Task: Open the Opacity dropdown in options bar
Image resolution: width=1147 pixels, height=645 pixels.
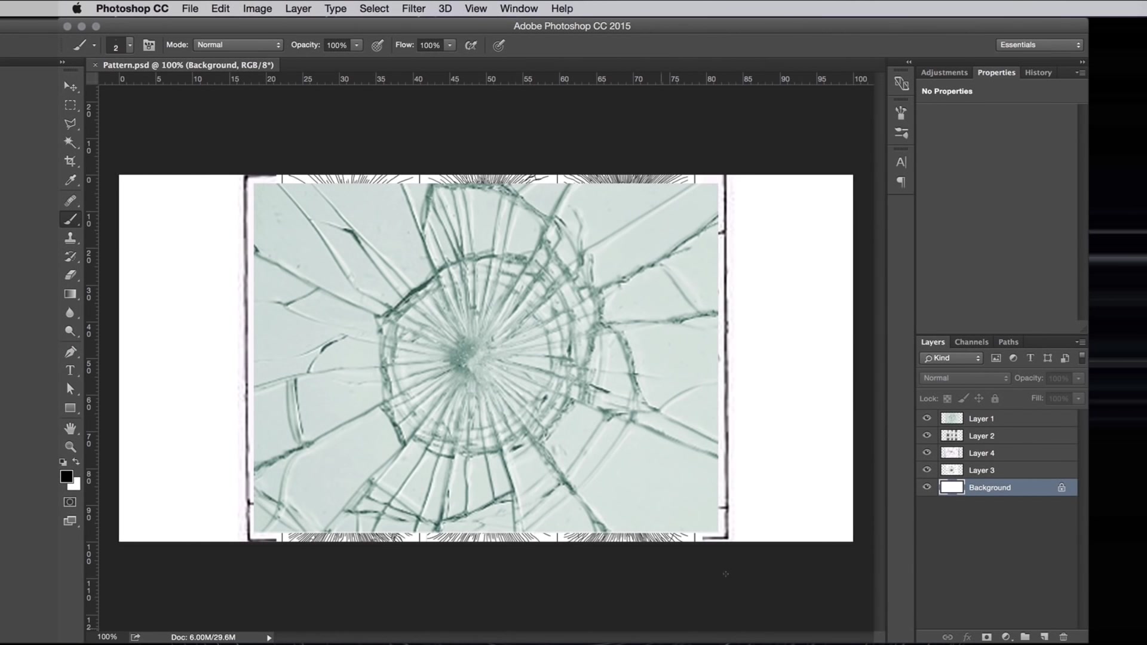Action: 356,45
